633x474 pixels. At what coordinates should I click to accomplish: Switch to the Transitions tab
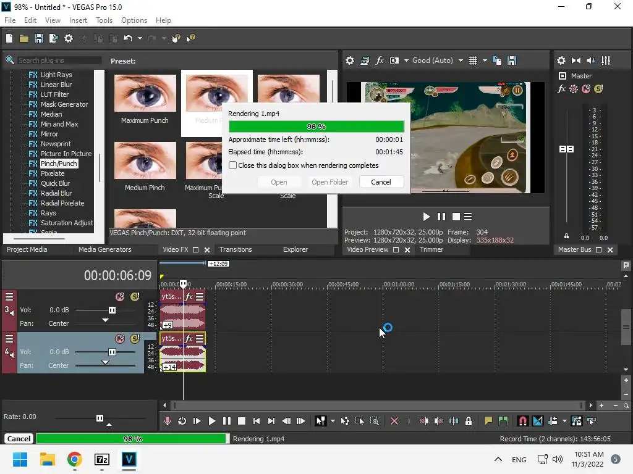236,249
